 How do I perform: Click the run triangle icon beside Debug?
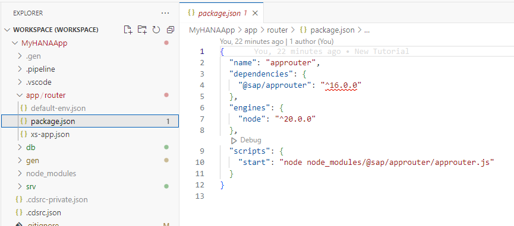pyautogui.click(x=234, y=141)
